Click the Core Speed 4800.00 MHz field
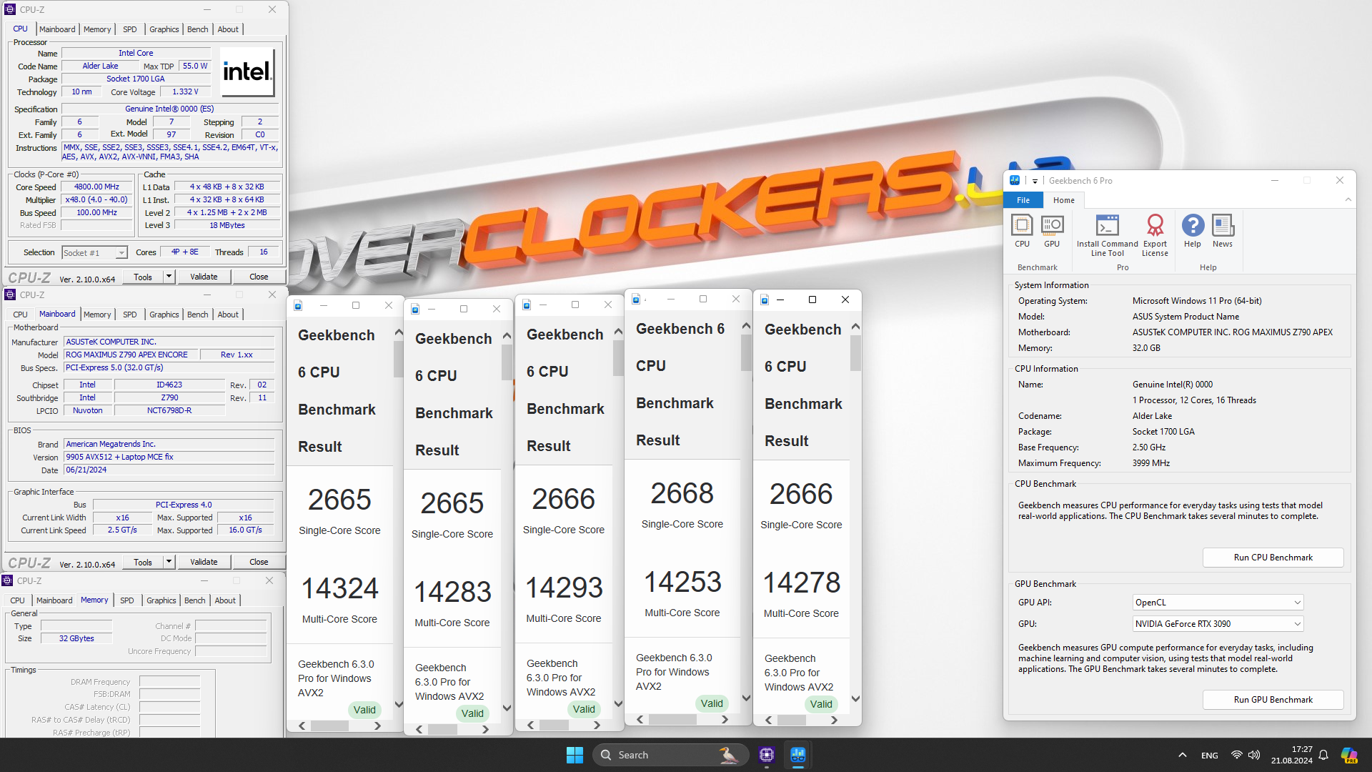Viewport: 1372px width, 772px height. 97,187
